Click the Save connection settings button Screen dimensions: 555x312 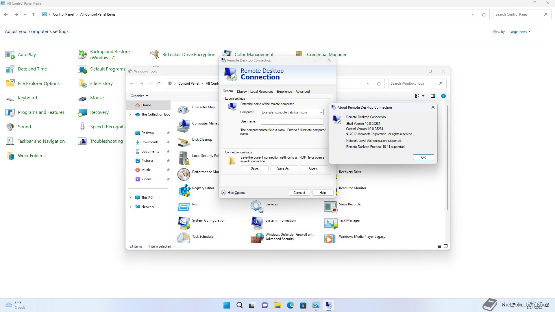click(x=254, y=168)
